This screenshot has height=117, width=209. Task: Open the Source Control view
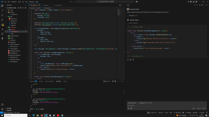click(2, 15)
